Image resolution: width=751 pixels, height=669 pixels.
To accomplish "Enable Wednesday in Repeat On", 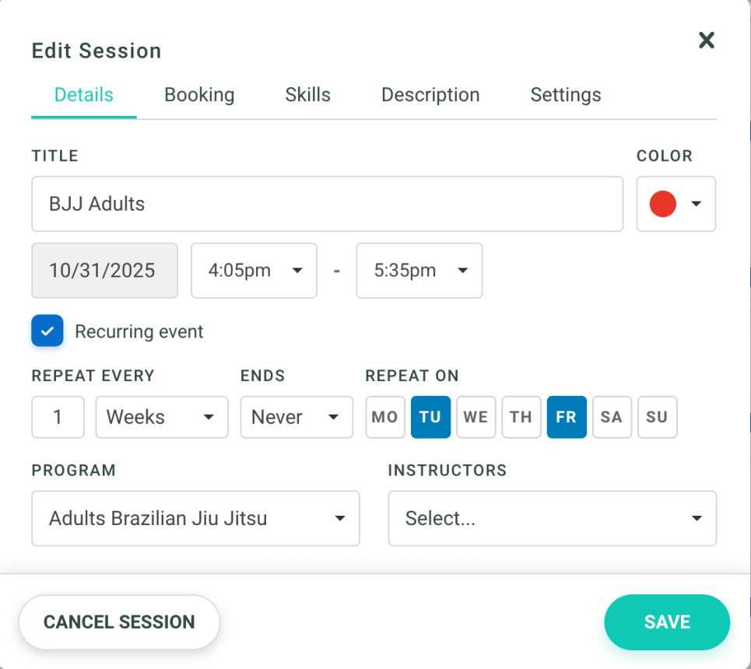I will coord(476,417).
